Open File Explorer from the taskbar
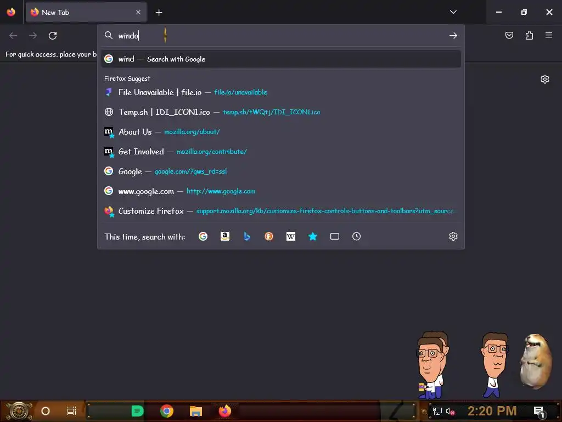This screenshot has height=422, width=562. click(x=196, y=411)
